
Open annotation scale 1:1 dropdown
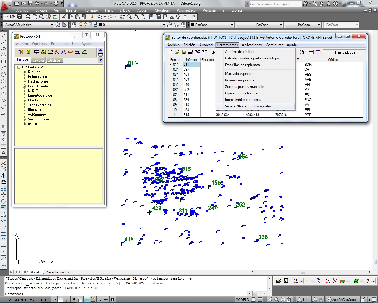[x=304, y=299]
